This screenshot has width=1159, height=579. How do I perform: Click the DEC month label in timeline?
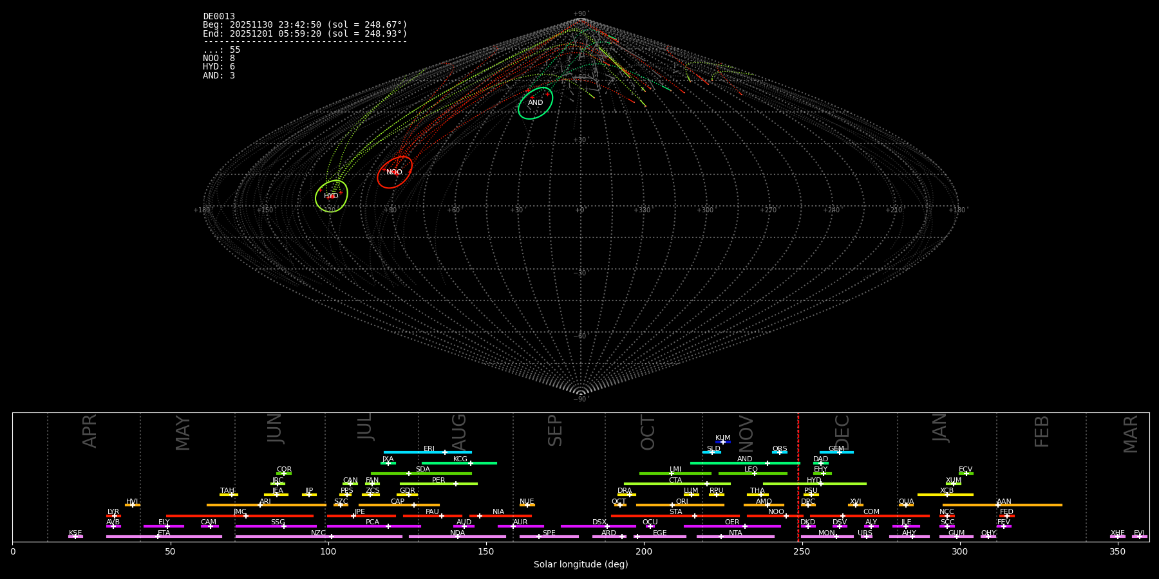(842, 432)
